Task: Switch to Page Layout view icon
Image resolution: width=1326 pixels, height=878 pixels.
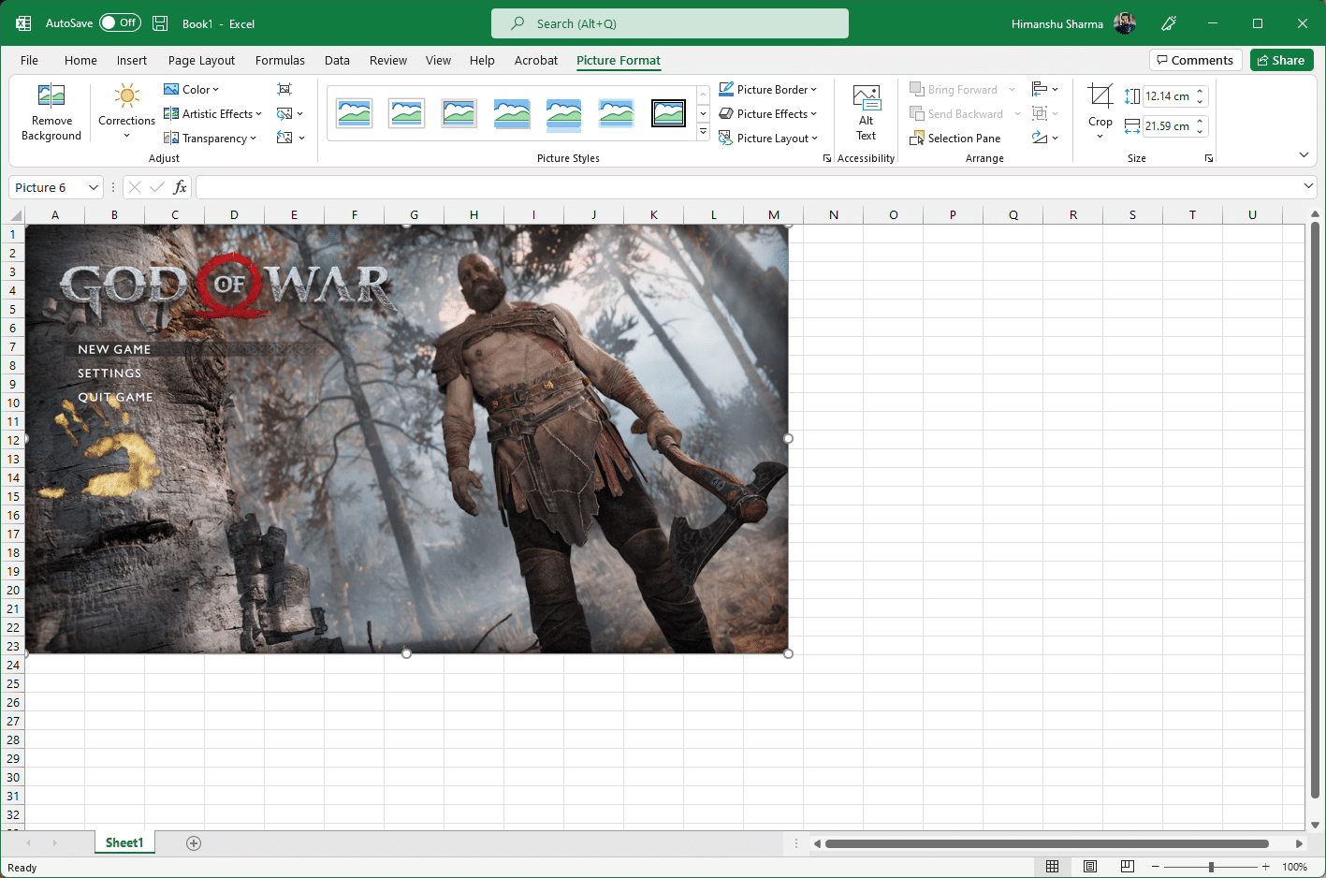Action: 1090,867
